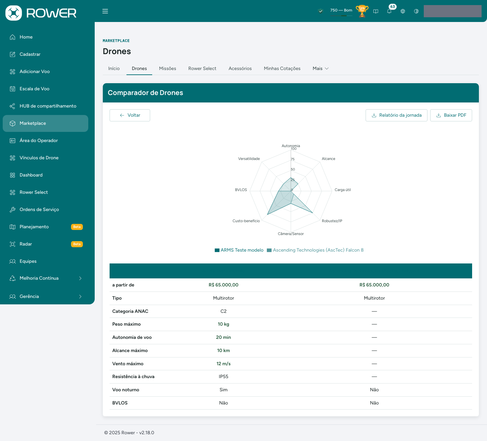The height and width of the screenshot is (441, 487).
Task: Click the Alcance axis label on radar chart
Action: click(x=328, y=159)
